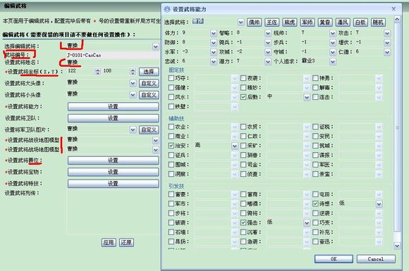Click 应用 to apply changes
The image size is (409, 271).
click(x=109, y=242)
